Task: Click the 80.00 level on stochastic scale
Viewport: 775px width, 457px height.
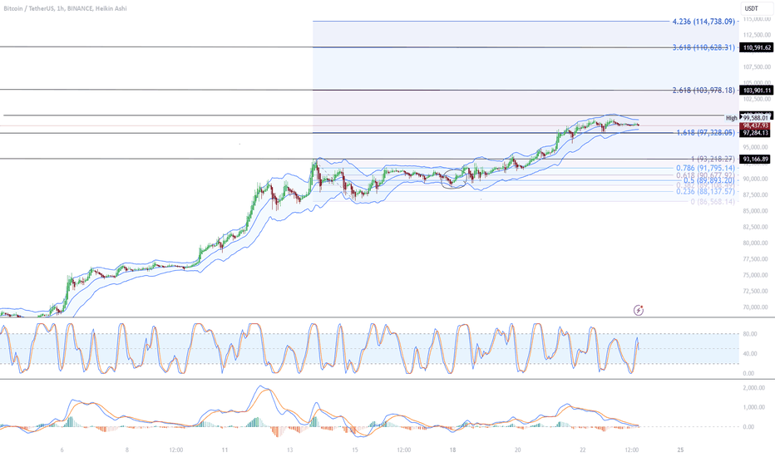Action: pyautogui.click(x=750, y=334)
